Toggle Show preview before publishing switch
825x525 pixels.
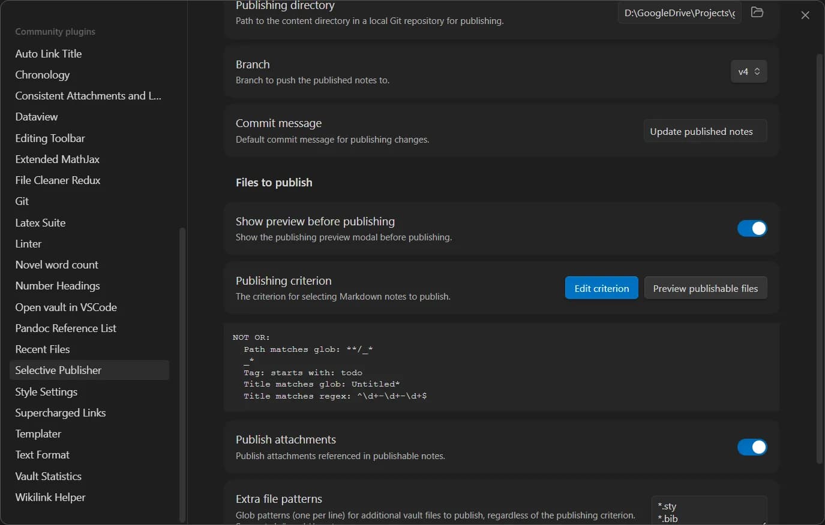coord(752,228)
